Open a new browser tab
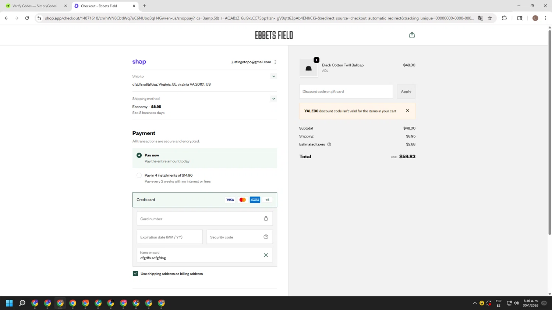This screenshot has width=552, height=310. pyautogui.click(x=144, y=6)
